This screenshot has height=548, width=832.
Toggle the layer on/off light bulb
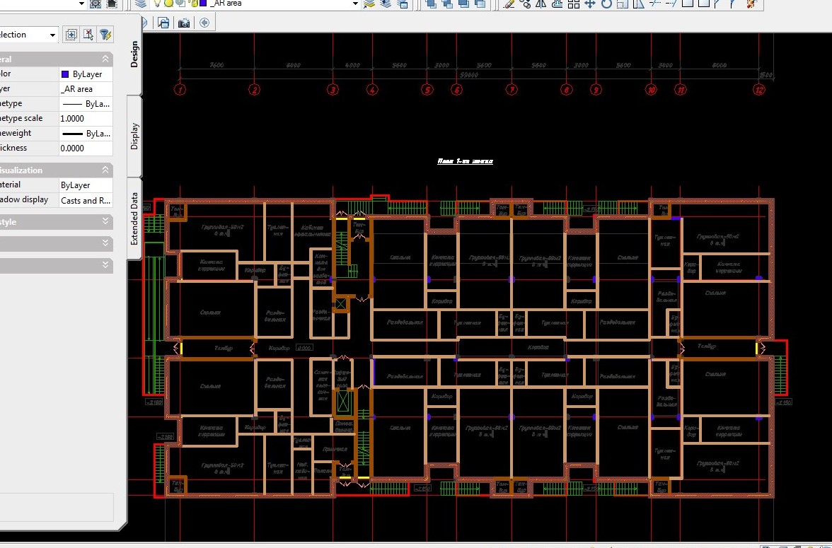157,4
